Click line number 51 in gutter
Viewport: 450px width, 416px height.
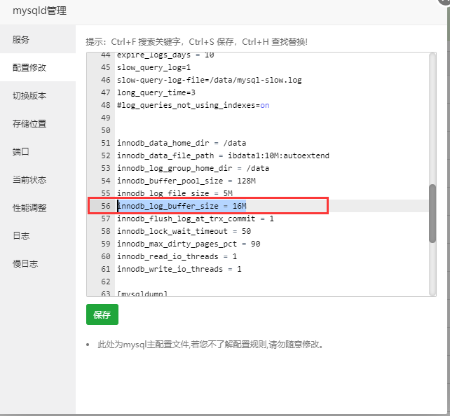pyautogui.click(x=105, y=143)
